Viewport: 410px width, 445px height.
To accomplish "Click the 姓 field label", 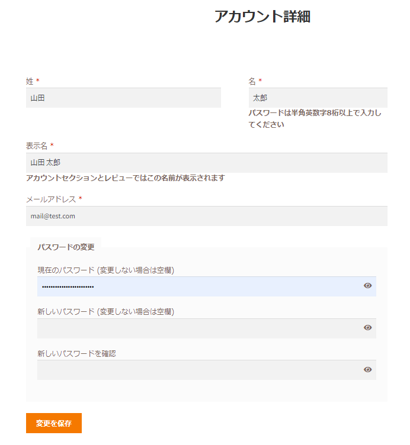I will (x=30, y=81).
